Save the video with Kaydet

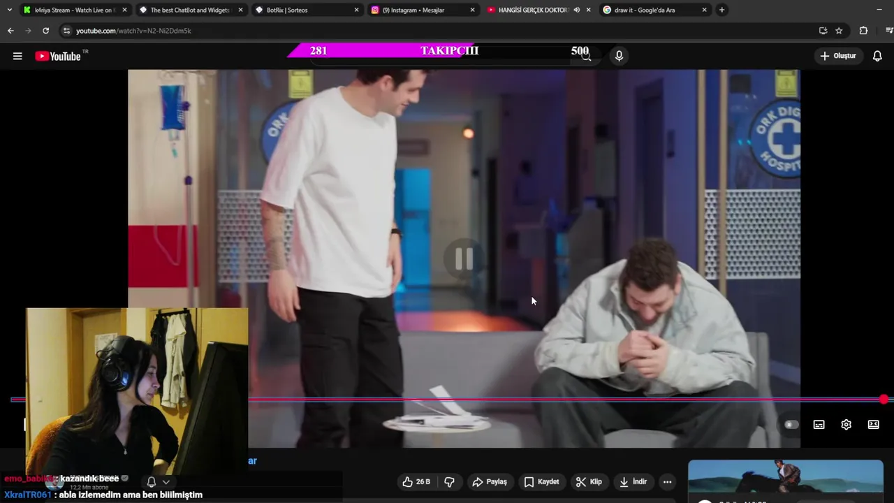(x=541, y=482)
